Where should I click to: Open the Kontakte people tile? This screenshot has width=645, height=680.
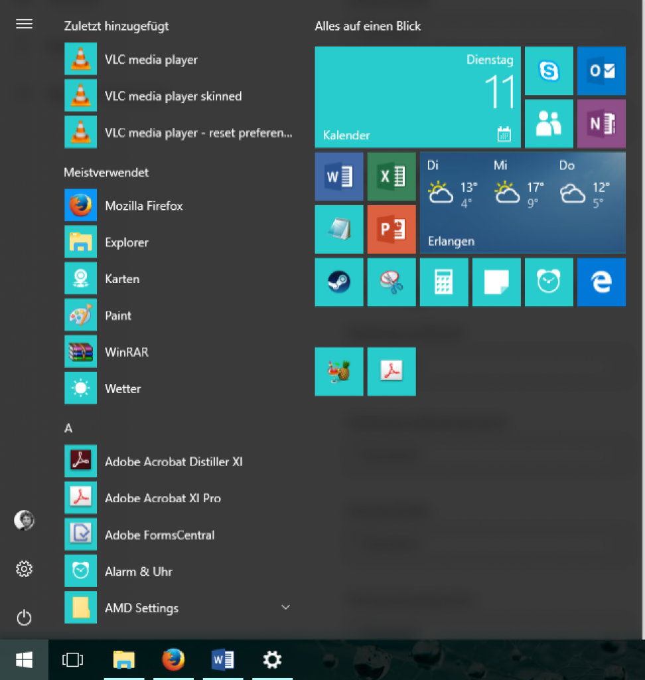click(x=549, y=124)
